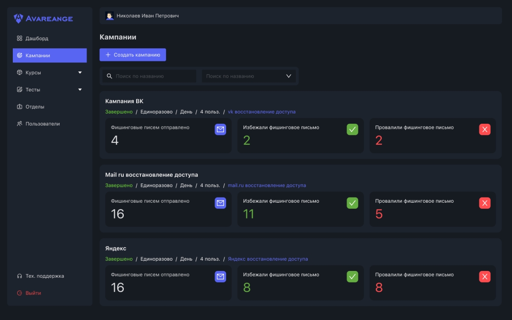Click the magnifier icon in the search field
This screenshot has width=512, height=320.
point(109,76)
